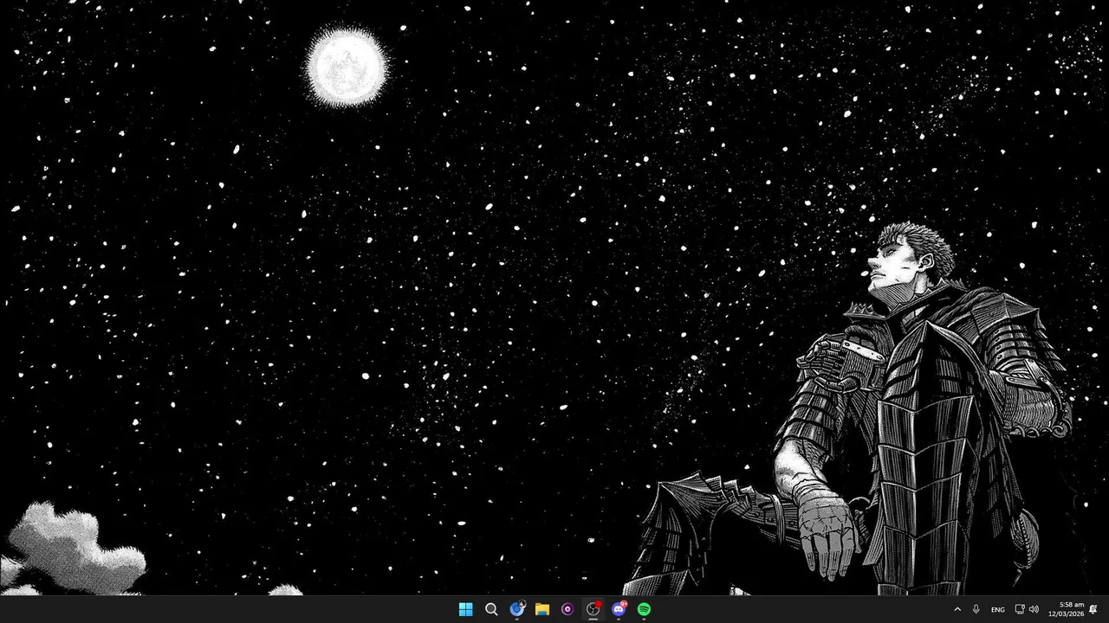Open the volume speaker tray icon
Image resolution: width=1109 pixels, height=623 pixels.
pos(1034,609)
